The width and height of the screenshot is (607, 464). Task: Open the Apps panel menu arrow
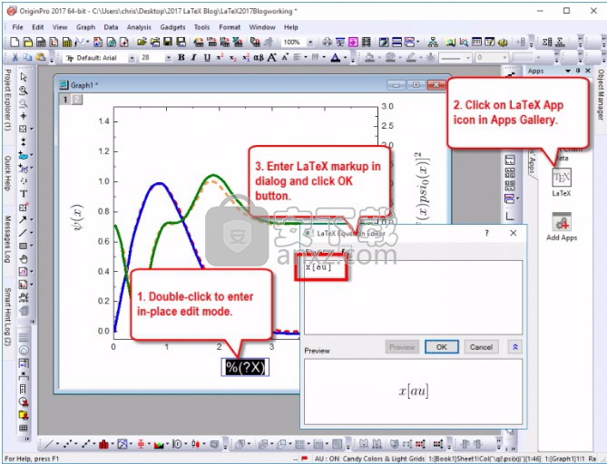(568, 71)
